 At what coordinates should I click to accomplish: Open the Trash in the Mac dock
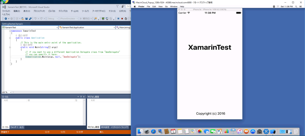click(x=296, y=132)
